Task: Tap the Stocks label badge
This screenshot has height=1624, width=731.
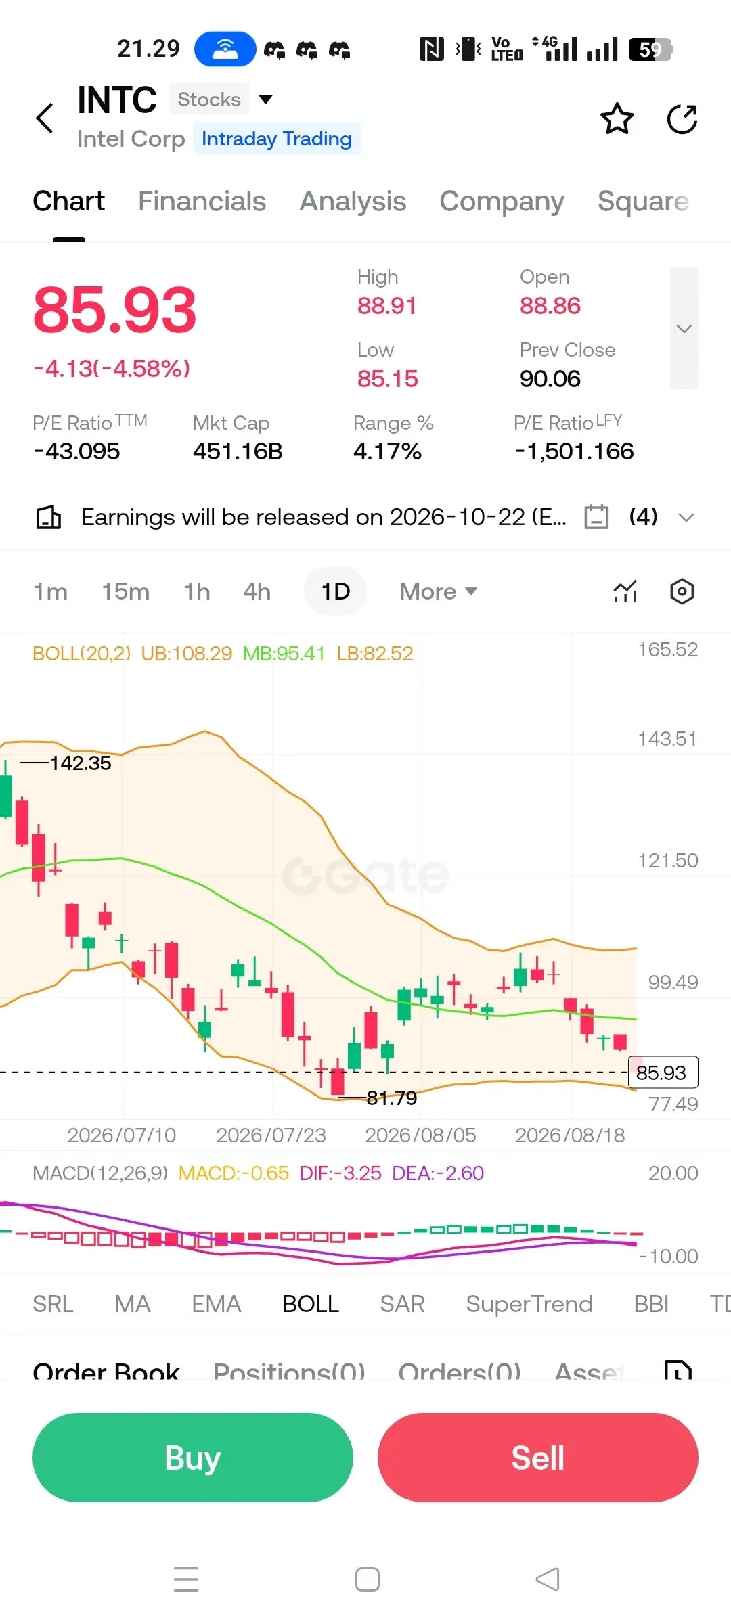Action: (x=209, y=99)
